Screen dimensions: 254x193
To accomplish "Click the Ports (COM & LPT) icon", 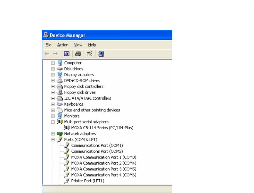I will pyautogui.click(x=60, y=140).
